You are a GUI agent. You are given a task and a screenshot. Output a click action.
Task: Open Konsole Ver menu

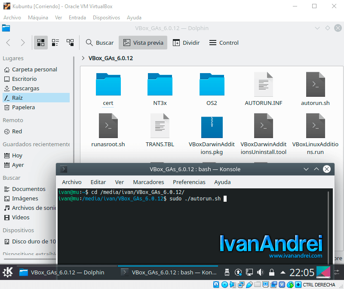click(120, 182)
